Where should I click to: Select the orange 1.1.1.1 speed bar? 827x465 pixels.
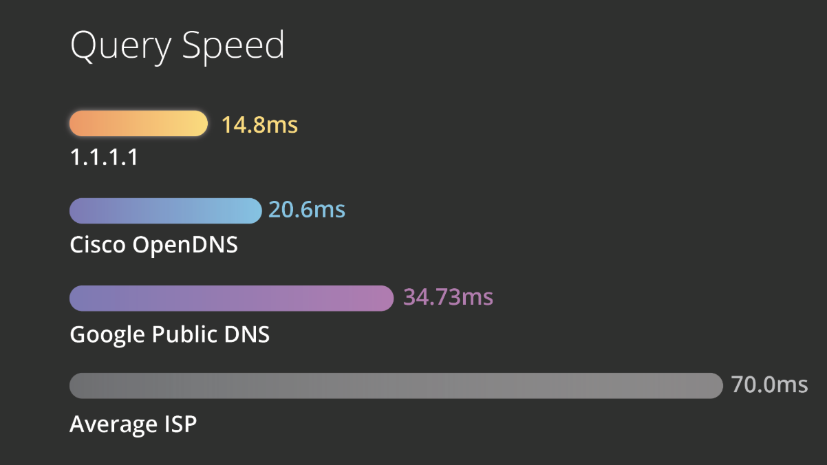138,123
